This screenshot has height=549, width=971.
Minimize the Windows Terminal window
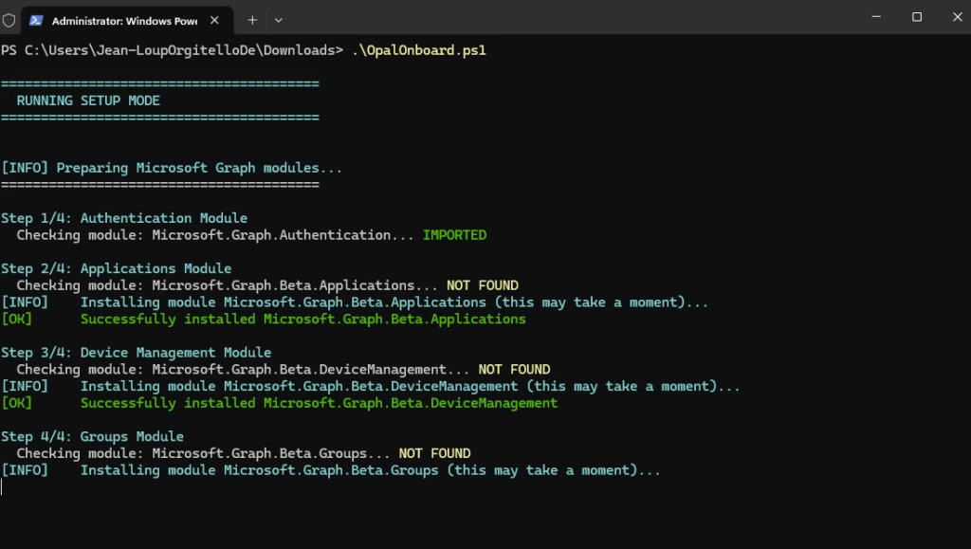874,17
